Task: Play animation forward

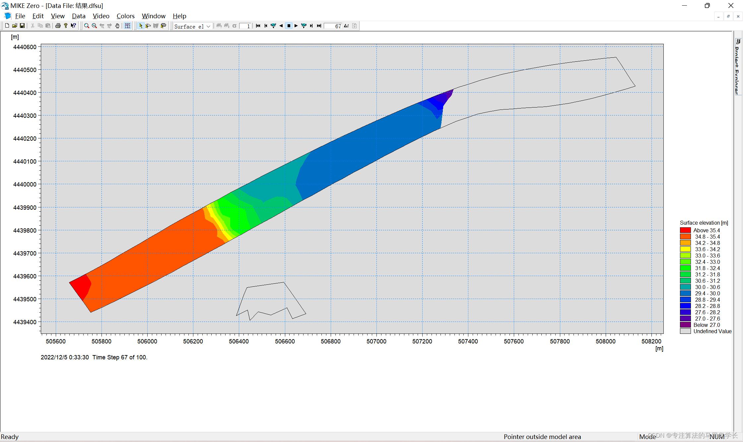Action: (296, 26)
